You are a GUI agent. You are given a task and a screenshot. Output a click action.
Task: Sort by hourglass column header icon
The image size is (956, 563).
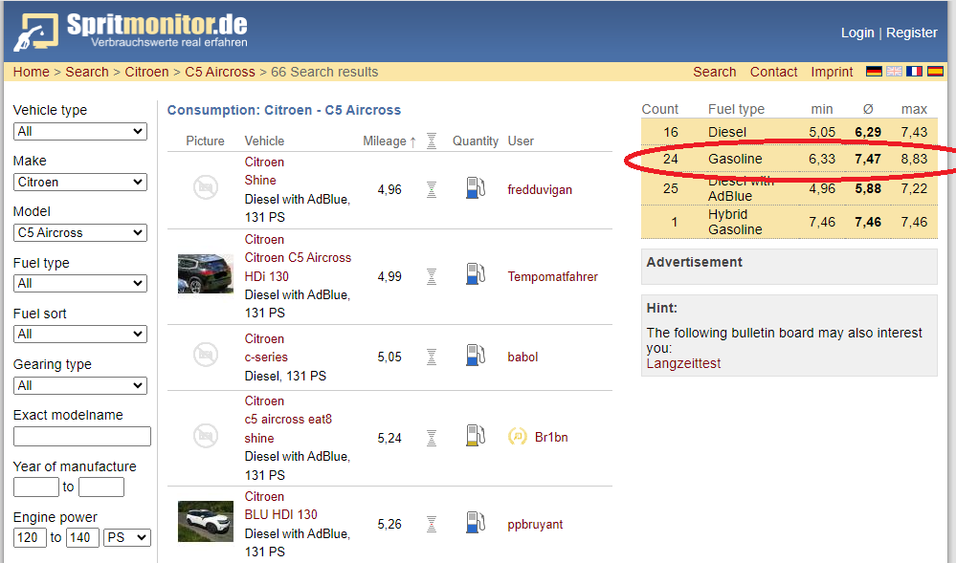[431, 141]
